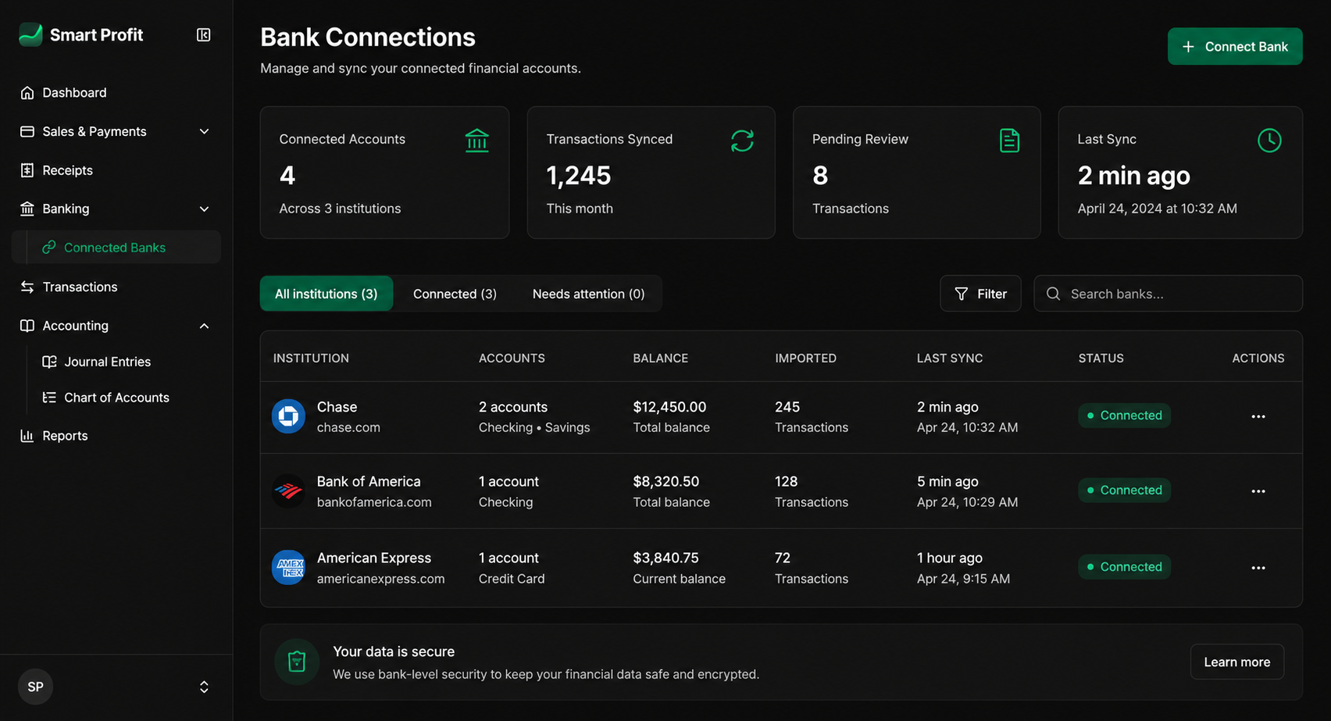This screenshot has width=1331, height=721.
Task: Click the Sales & Payments card icon
Action: (27, 131)
